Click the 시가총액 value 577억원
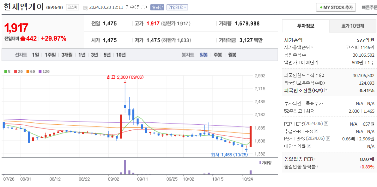The width and height of the screenshot is (377, 187). pyautogui.click(x=365, y=40)
